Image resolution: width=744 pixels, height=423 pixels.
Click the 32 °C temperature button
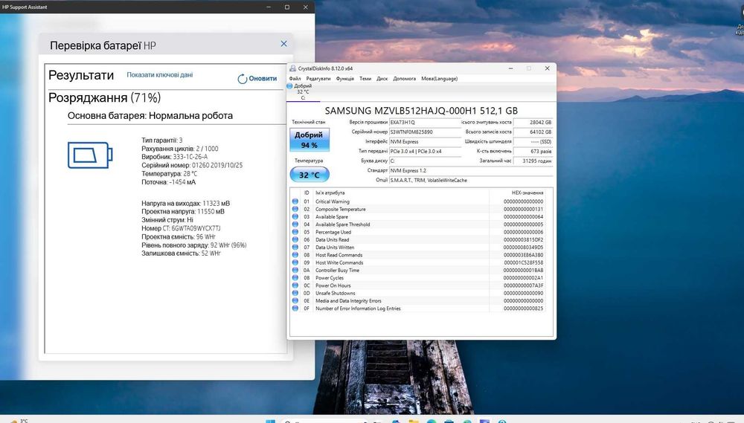tap(310, 175)
